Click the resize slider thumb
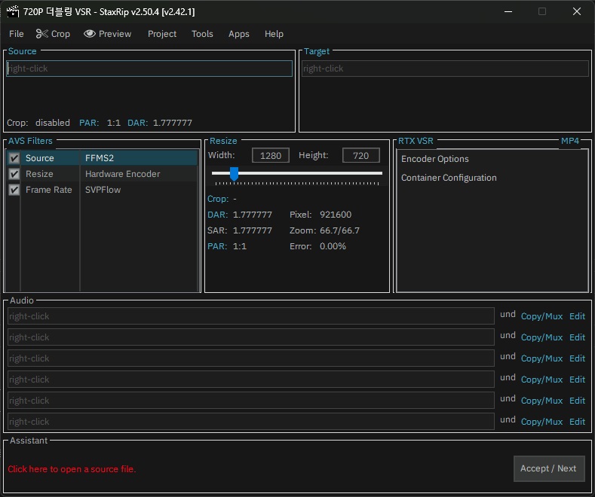The width and height of the screenshot is (595, 497). click(234, 174)
